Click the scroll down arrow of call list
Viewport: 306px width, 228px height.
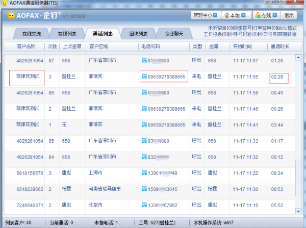pyautogui.click(x=298, y=211)
